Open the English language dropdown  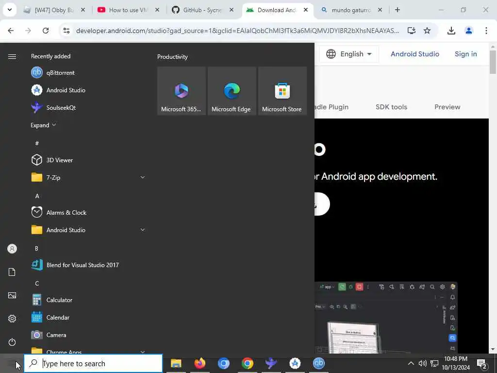pyautogui.click(x=348, y=54)
